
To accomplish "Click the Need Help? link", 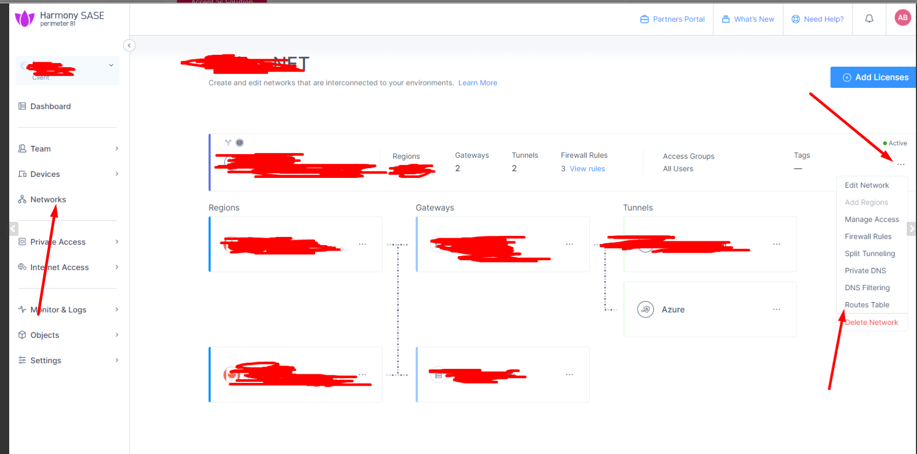I will pyautogui.click(x=818, y=19).
